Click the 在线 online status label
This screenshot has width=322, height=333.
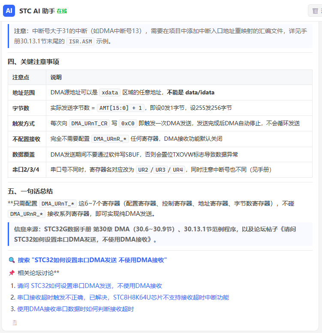pos(62,11)
